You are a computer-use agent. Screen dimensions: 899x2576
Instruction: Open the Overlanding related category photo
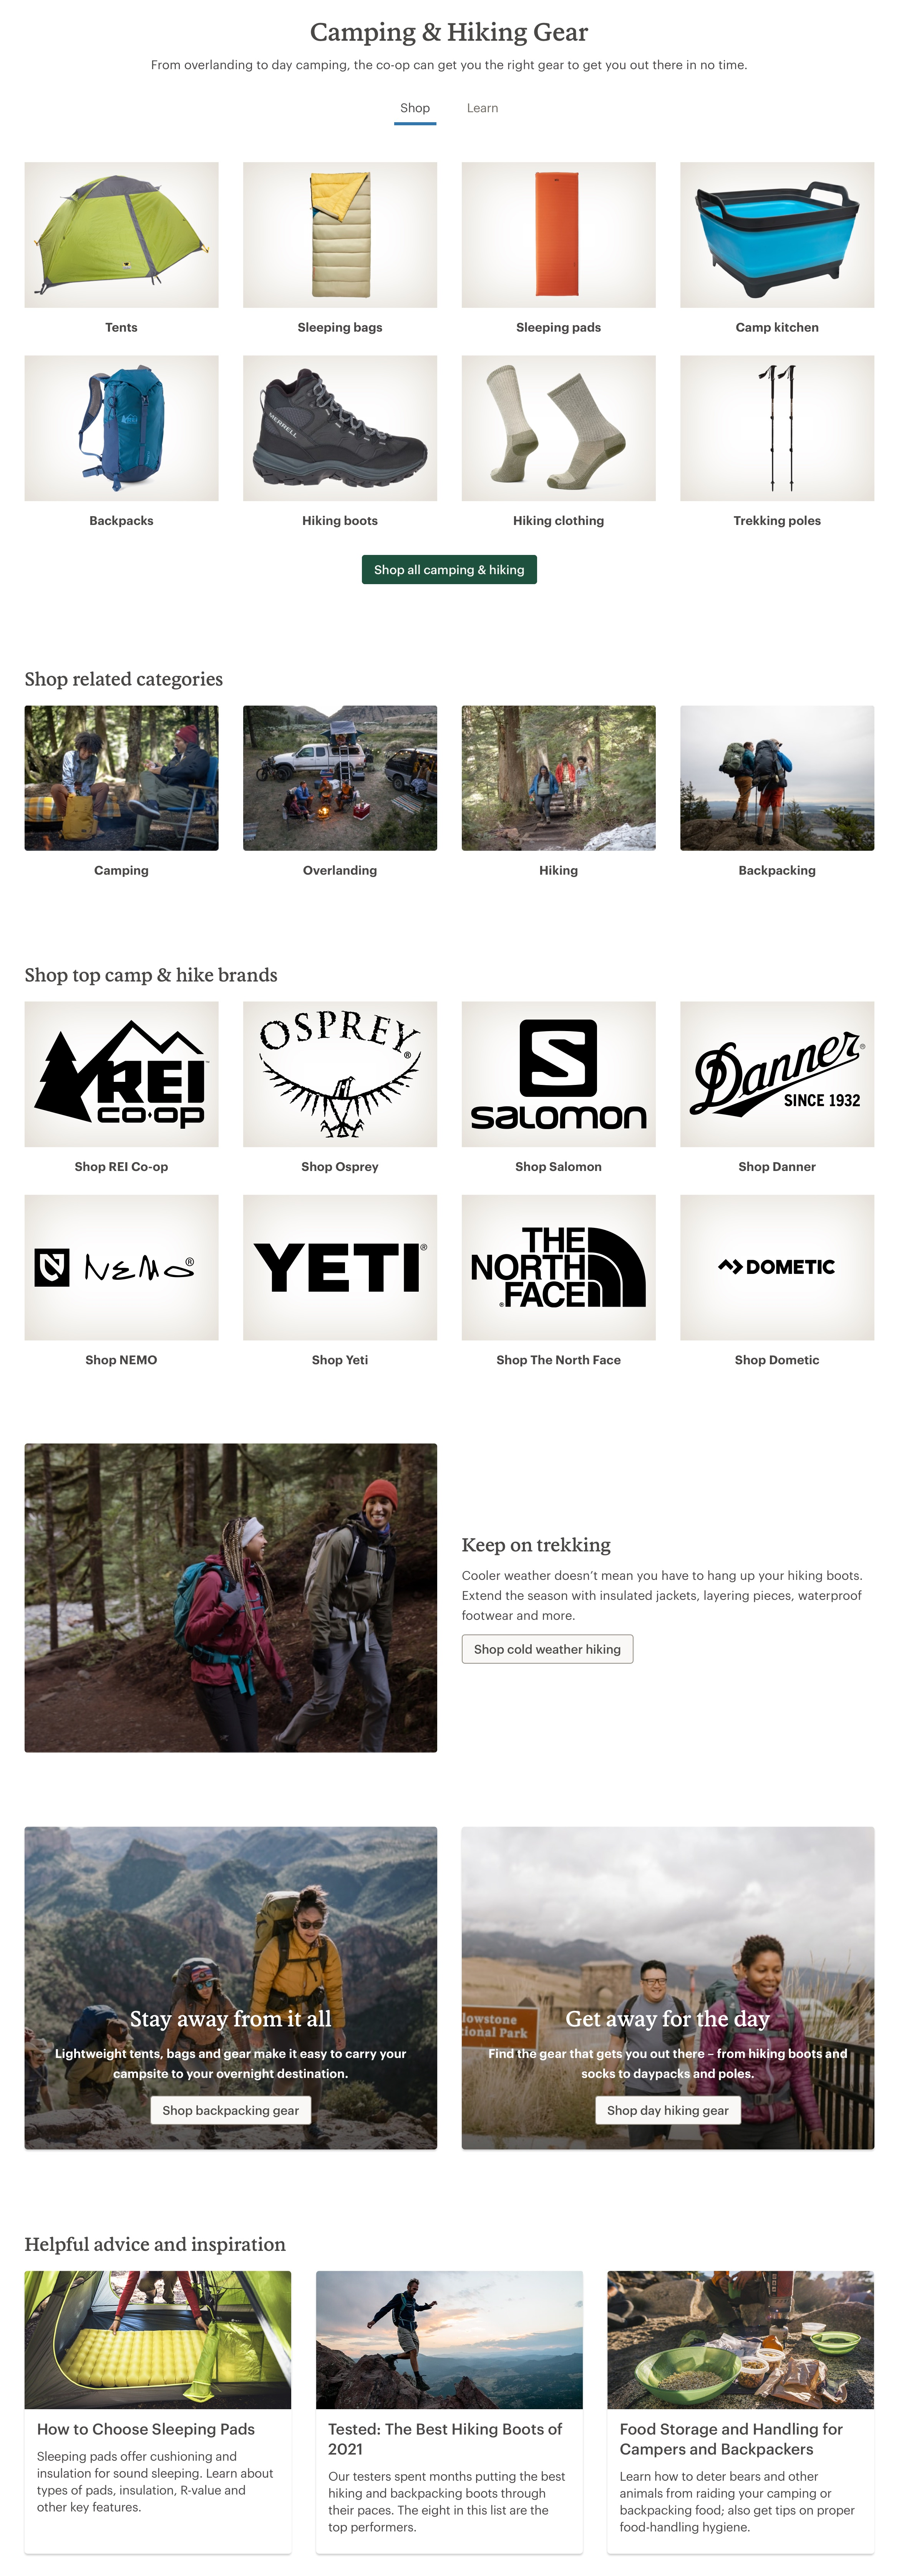pyautogui.click(x=340, y=778)
